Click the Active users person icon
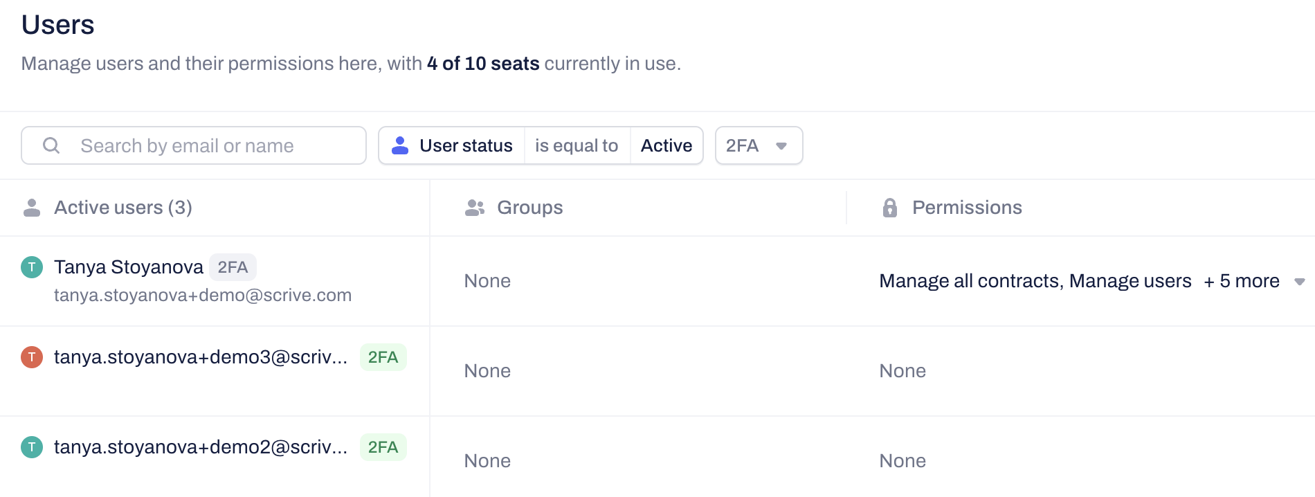Image resolution: width=1315 pixels, height=497 pixels. point(32,208)
